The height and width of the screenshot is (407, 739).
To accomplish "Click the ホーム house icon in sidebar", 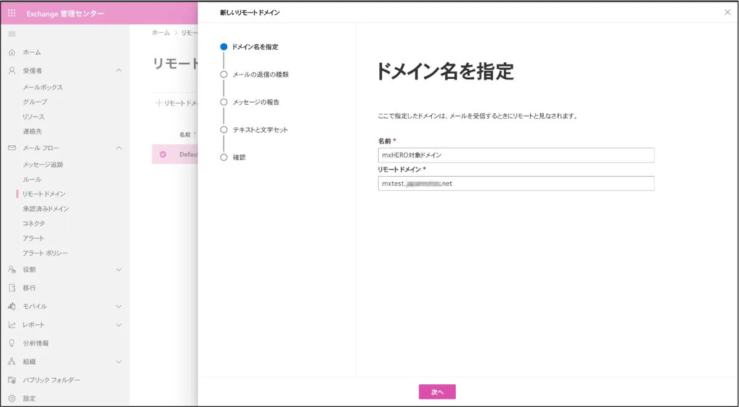I will click(12, 52).
